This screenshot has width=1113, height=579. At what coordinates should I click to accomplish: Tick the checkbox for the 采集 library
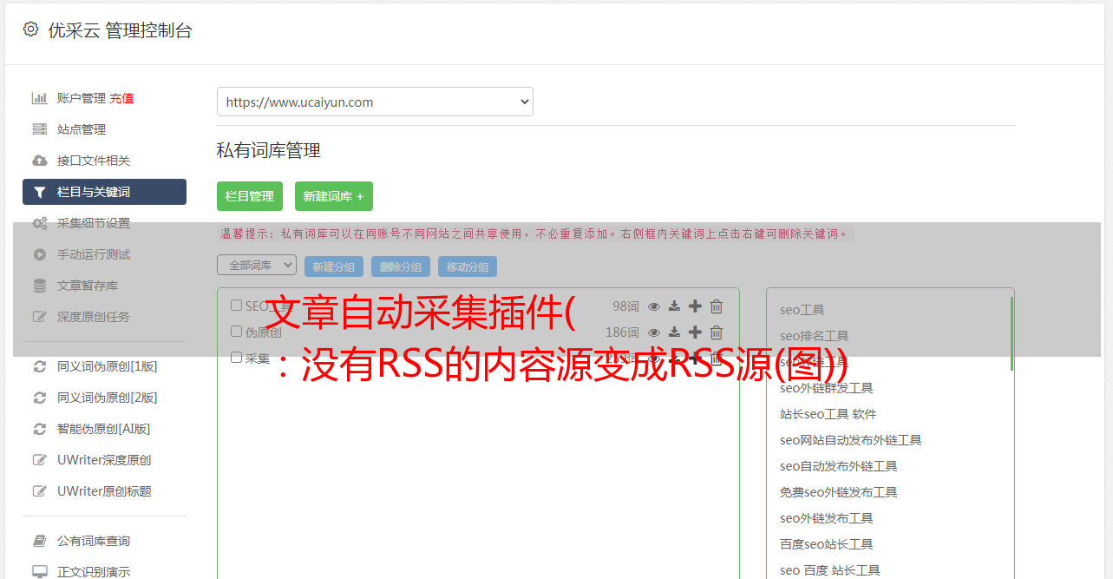236,358
